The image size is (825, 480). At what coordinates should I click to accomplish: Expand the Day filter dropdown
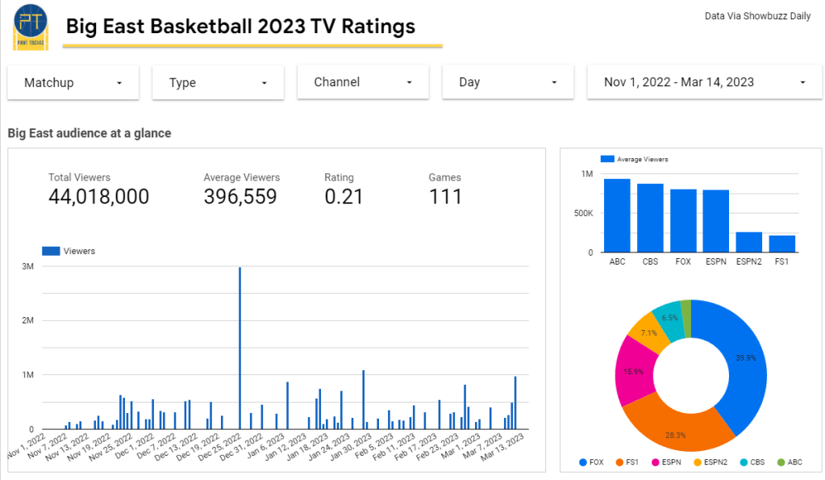508,82
